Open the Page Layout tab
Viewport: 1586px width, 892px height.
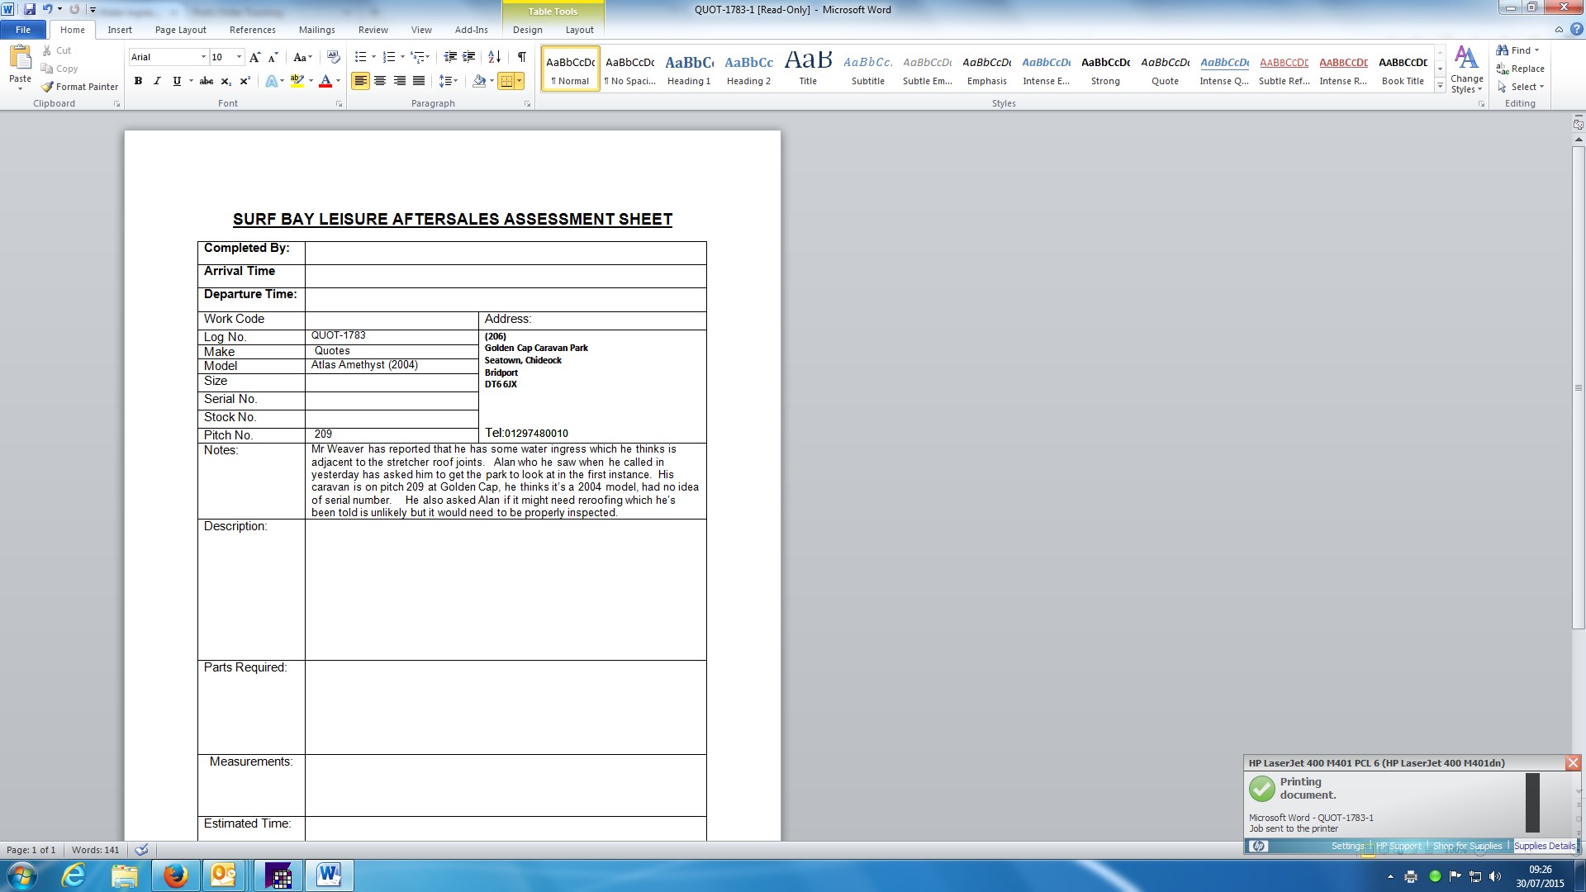pos(180,30)
